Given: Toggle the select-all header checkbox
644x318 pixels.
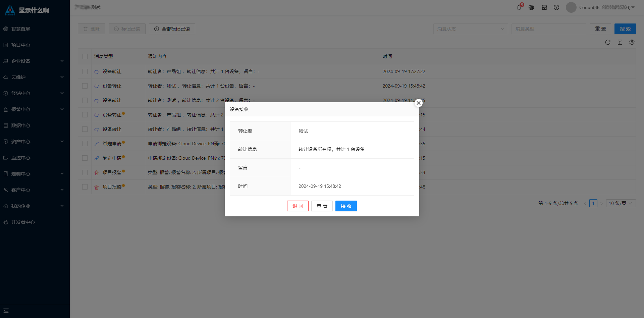Looking at the screenshot, I should pyautogui.click(x=85, y=56).
